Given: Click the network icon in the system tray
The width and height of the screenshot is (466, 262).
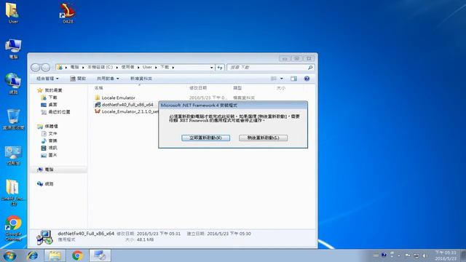Looking at the screenshot, I should (416, 255).
